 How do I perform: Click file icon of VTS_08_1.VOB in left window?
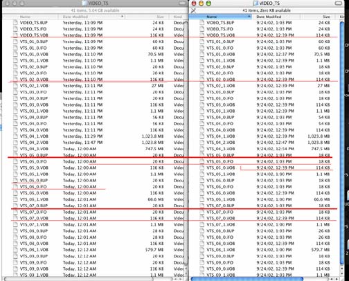click(15, 250)
